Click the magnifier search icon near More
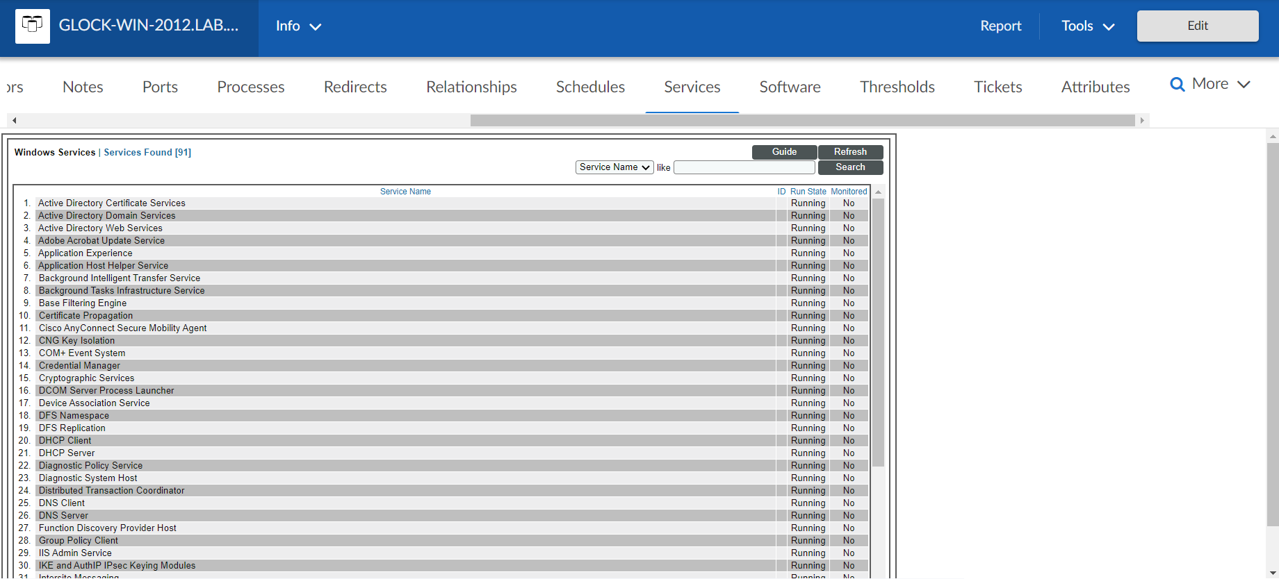Screen dimensions: 1279x579 pyautogui.click(x=1177, y=85)
